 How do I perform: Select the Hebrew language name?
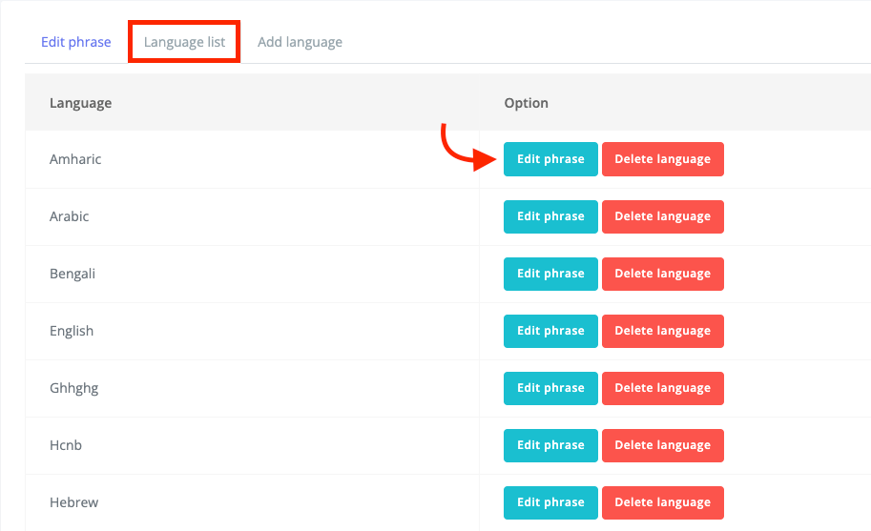(73, 502)
